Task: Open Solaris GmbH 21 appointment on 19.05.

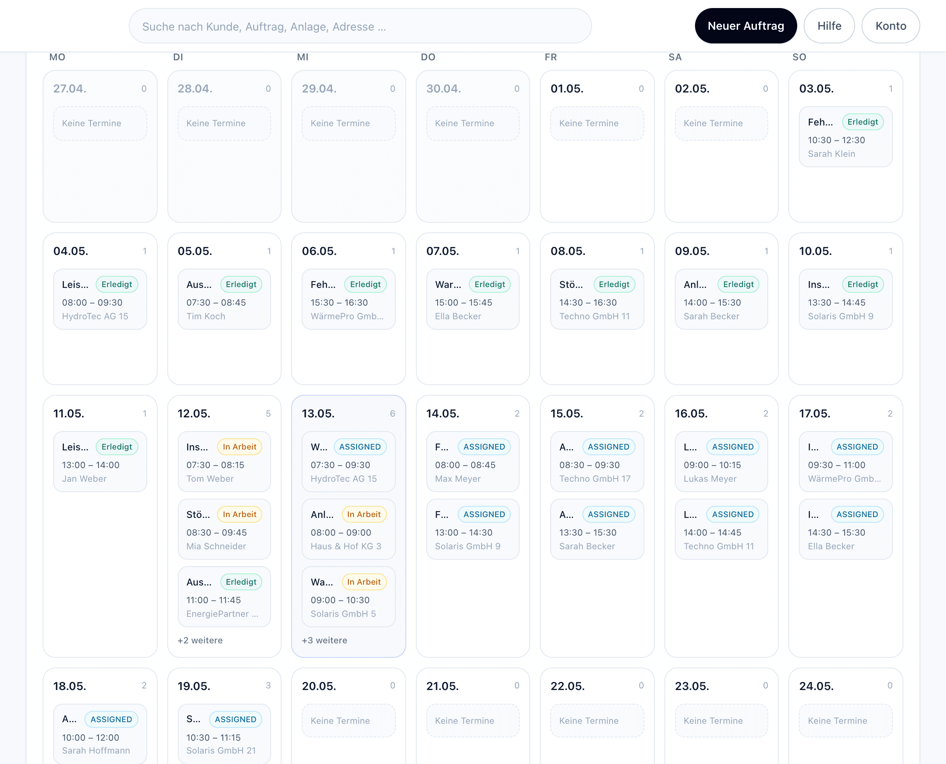Action: pos(224,734)
